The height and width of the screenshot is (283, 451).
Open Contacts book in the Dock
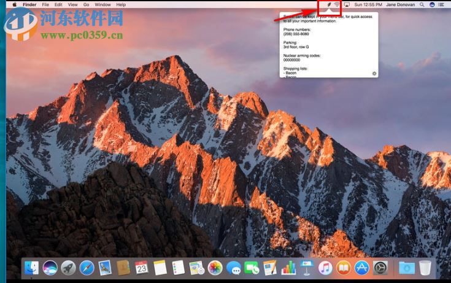123,268
